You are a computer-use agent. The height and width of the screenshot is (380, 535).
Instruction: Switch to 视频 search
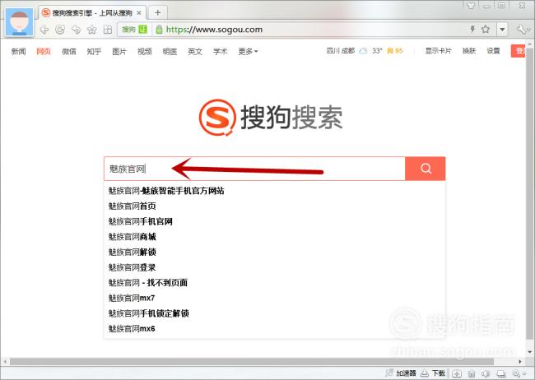click(145, 52)
